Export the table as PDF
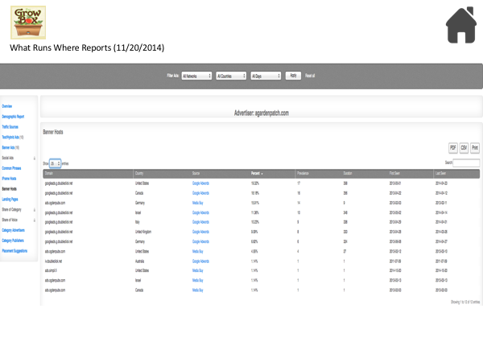The height and width of the screenshot is (362, 483). point(452,148)
